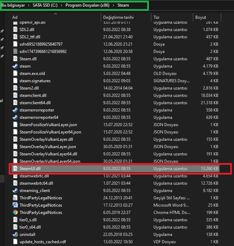Click the 13.260 KB size of SteamUI.dll
This screenshot has height=246, width=234.
tap(210, 169)
